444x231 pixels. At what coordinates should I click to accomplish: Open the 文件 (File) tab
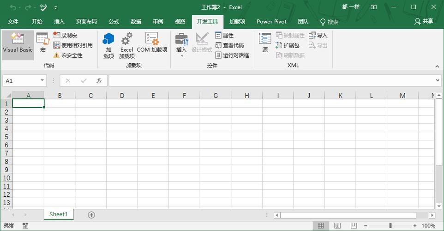point(13,22)
